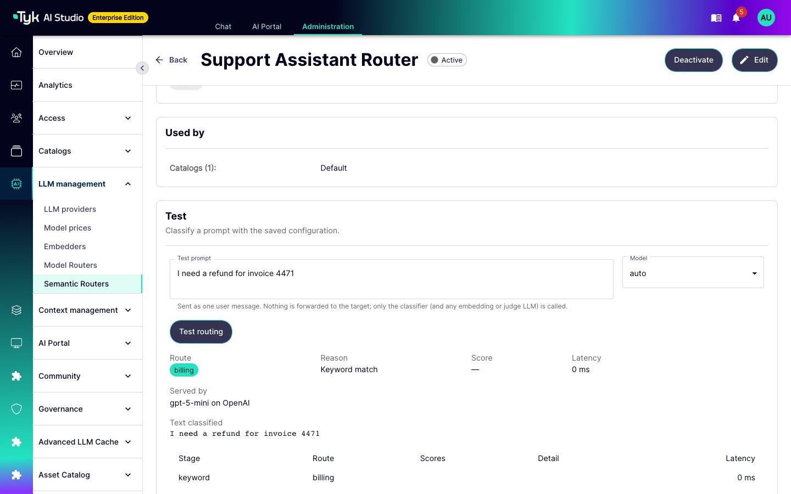Click the Test prompt text field
This screenshot has width=791, height=494.
(392, 279)
